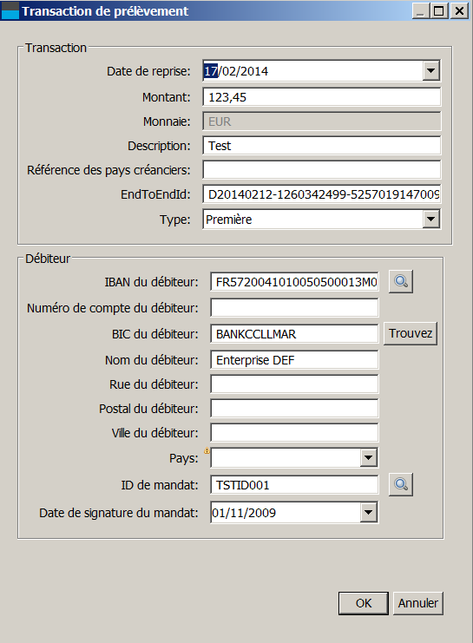
Task: Maximize the Transaction de prélèvement window
Action: [438, 10]
